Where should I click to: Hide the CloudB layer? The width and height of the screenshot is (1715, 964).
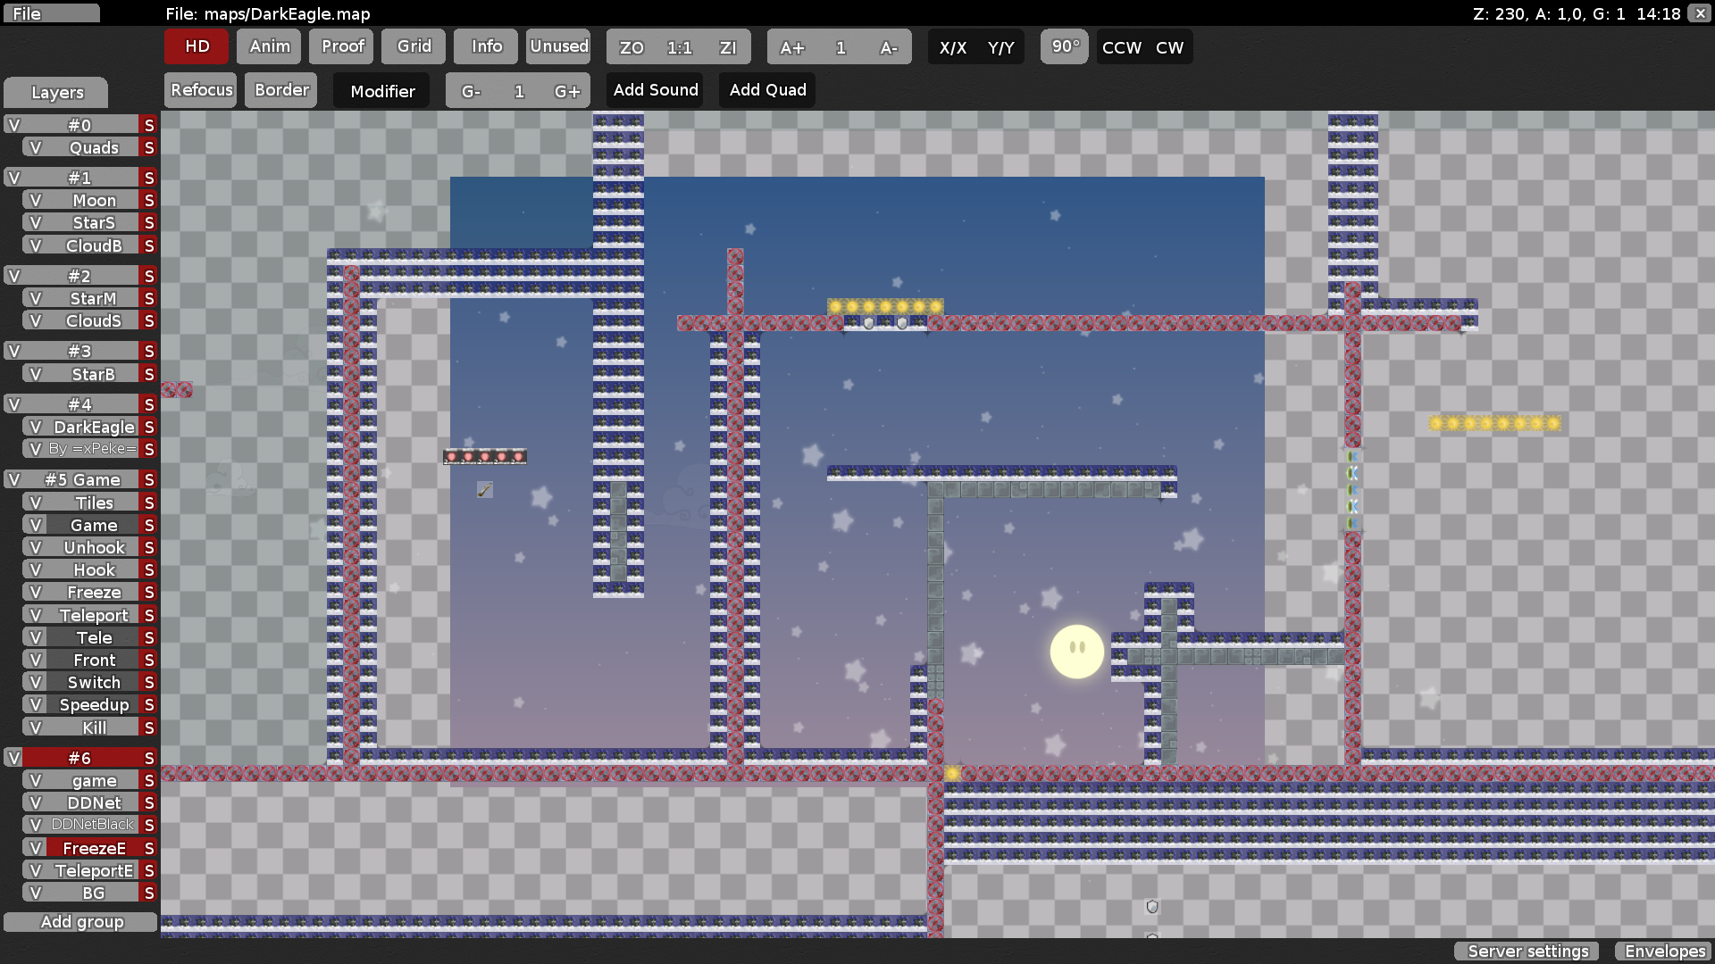(36, 245)
